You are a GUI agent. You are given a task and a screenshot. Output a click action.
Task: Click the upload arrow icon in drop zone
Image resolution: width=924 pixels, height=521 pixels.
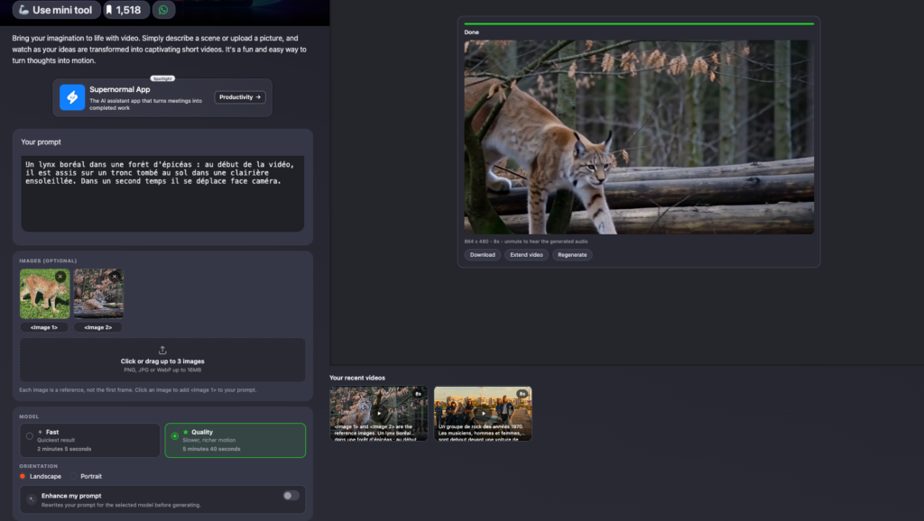pos(162,351)
